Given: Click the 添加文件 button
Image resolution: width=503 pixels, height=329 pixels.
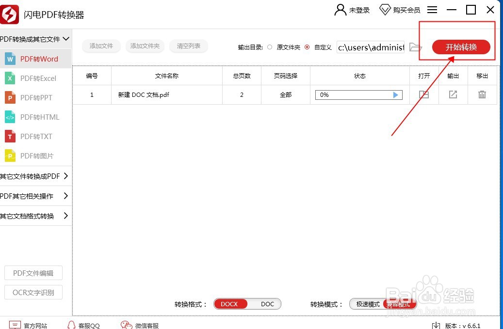Looking at the screenshot, I should (101, 46).
